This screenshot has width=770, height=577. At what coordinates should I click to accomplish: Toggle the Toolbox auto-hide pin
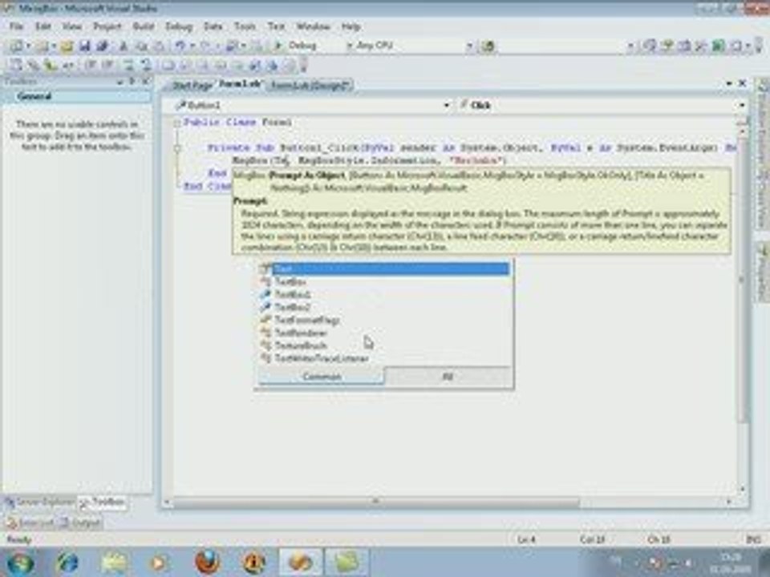[x=133, y=82]
